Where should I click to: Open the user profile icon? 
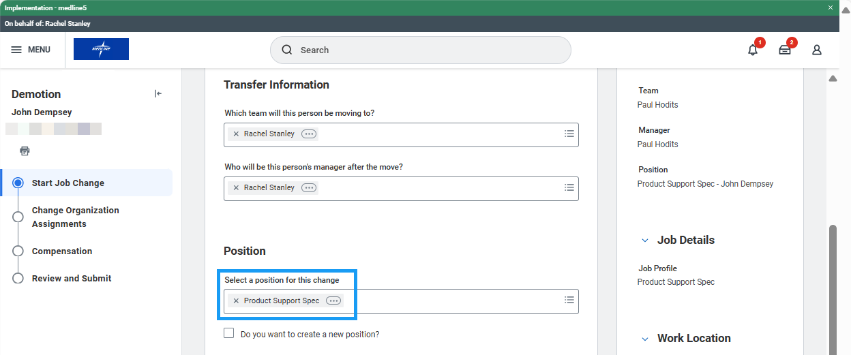[x=816, y=50]
